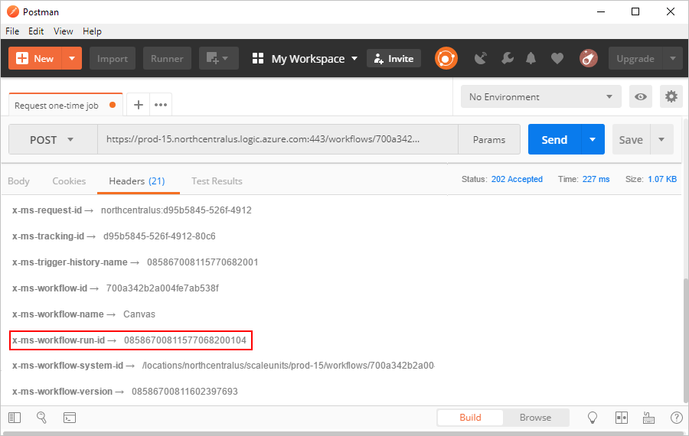Open the find and replace search icon
Image resolution: width=689 pixels, height=436 pixels.
coord(42,418)
